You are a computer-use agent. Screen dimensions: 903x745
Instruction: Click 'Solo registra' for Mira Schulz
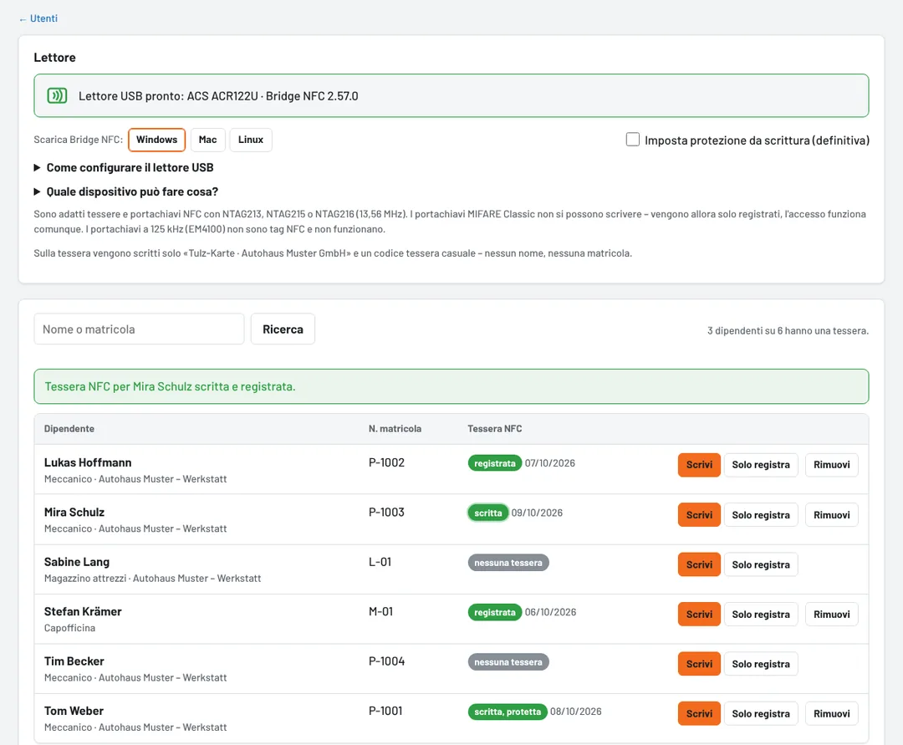pos(761,515)
